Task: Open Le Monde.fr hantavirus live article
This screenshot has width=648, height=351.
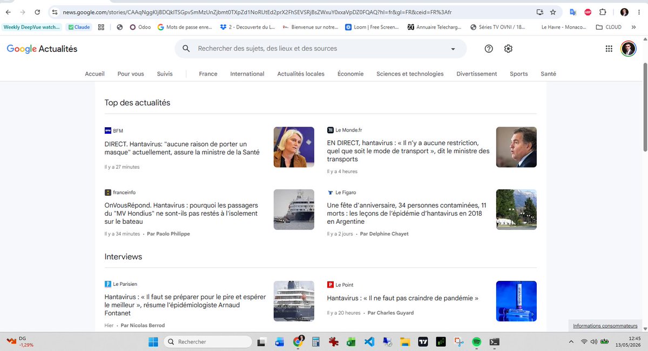Action: [x=408, y=151]
